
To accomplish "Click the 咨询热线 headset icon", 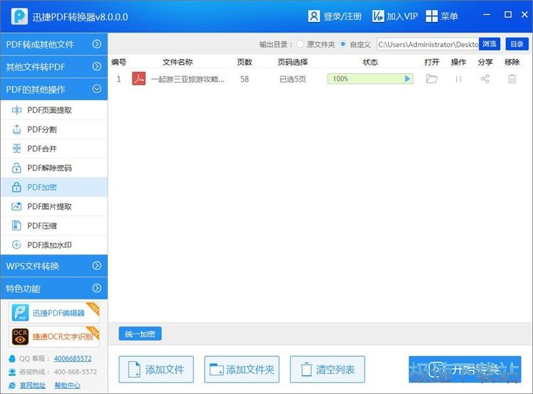I will 12,372.
